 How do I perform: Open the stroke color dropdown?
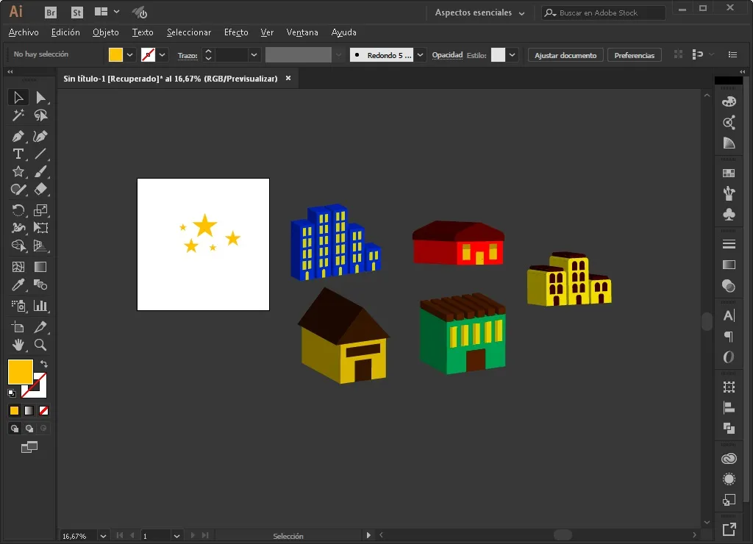(x=163, y=54)
